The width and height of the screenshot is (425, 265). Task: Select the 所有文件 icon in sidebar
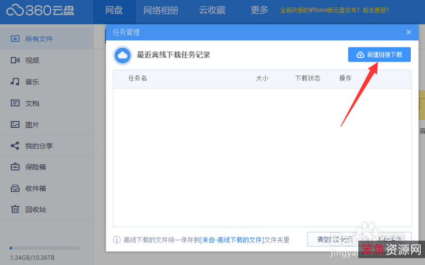[15, 39]
